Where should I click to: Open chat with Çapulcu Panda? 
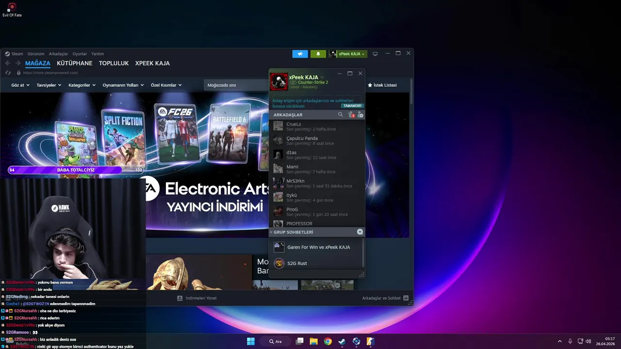point(317,141)
